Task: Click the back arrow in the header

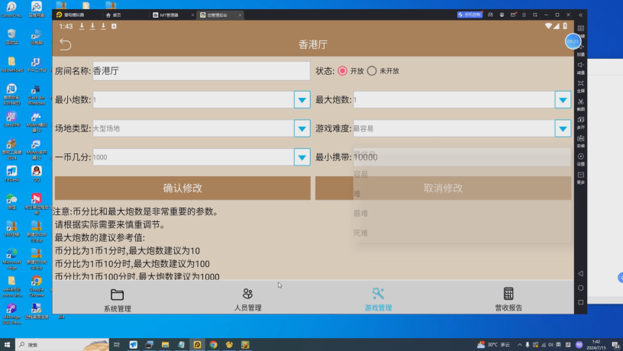Action: click(65, 44)
